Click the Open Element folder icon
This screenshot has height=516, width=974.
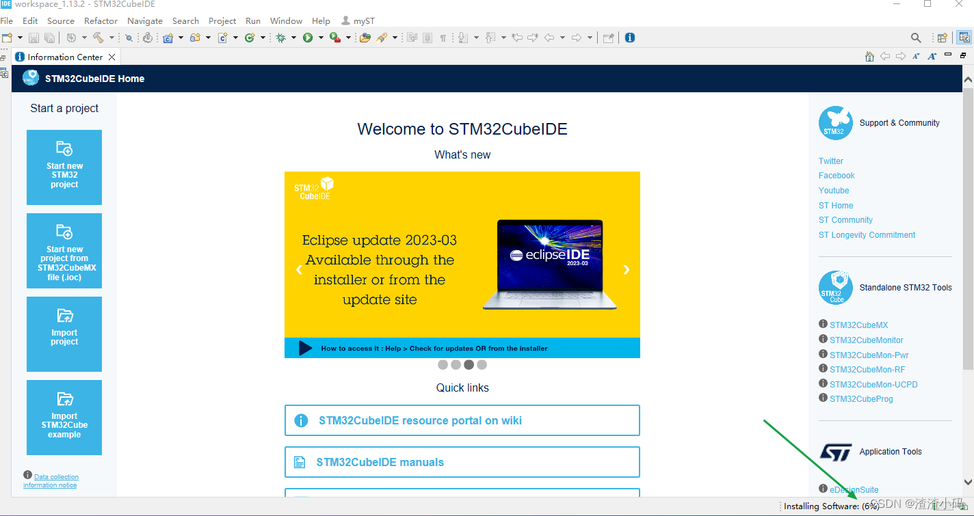tap(365, 38)
